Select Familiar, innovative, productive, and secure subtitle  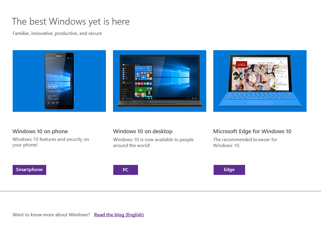[x=57, y=33]
